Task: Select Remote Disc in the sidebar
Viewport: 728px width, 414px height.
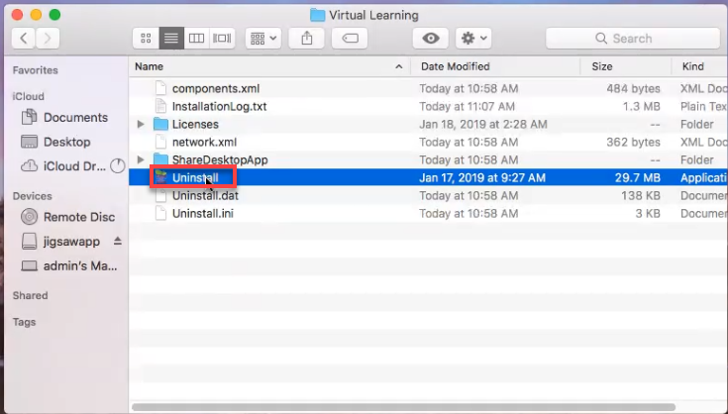Action: pos(79,217)
